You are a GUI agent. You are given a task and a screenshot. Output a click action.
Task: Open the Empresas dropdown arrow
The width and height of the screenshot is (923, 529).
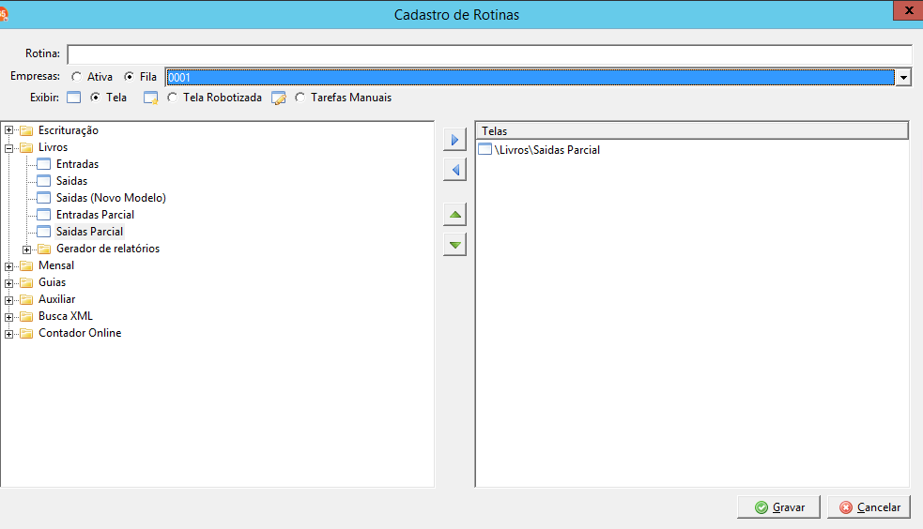(903, 77)
